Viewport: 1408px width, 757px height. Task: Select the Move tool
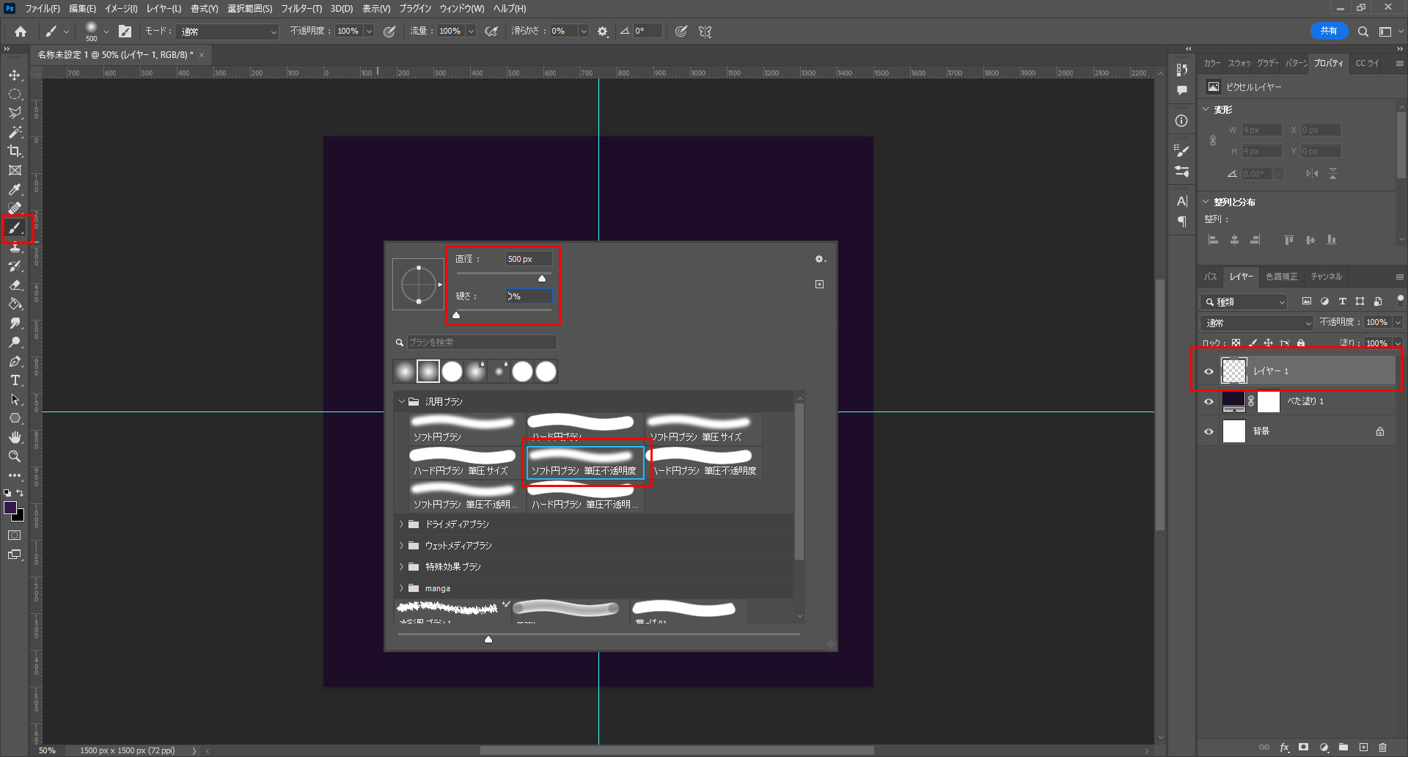tap(15, 76)
